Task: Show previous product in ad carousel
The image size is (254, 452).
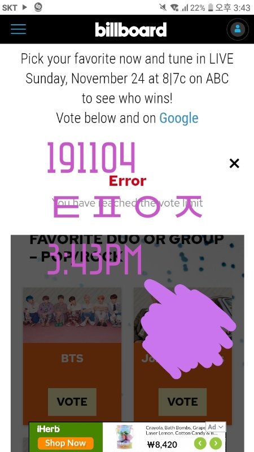Action: click(202, 443)
